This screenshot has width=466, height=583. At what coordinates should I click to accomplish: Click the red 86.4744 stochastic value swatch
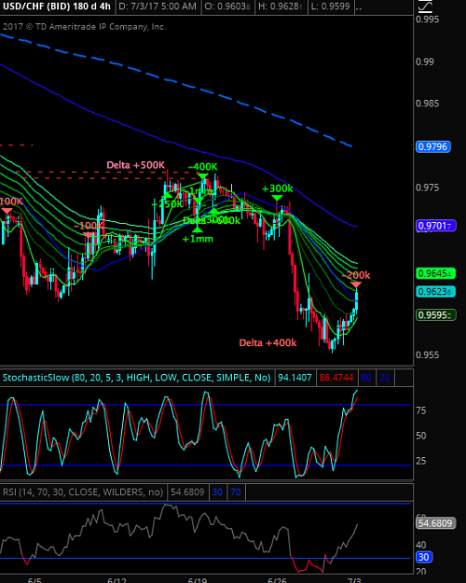pyautogui.click(x=336, y=378)
